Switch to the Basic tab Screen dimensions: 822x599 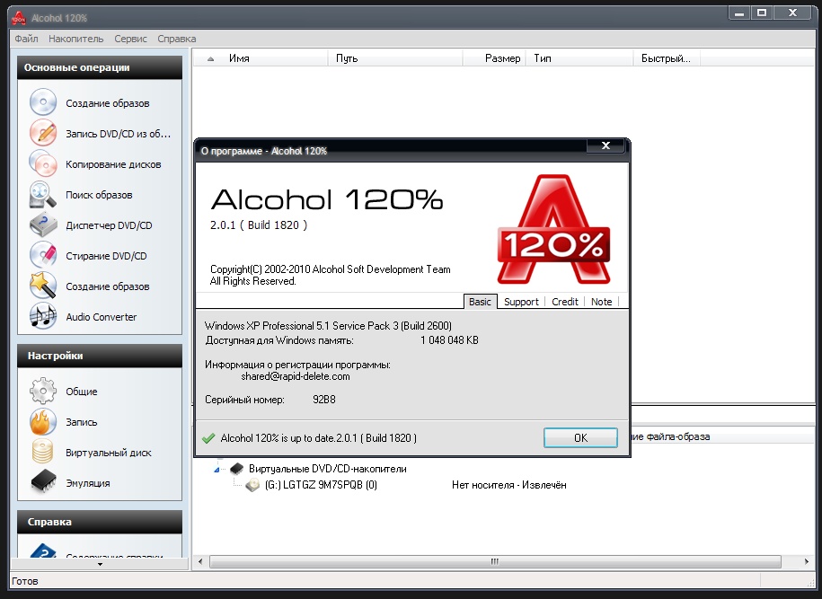click(480, 302)
